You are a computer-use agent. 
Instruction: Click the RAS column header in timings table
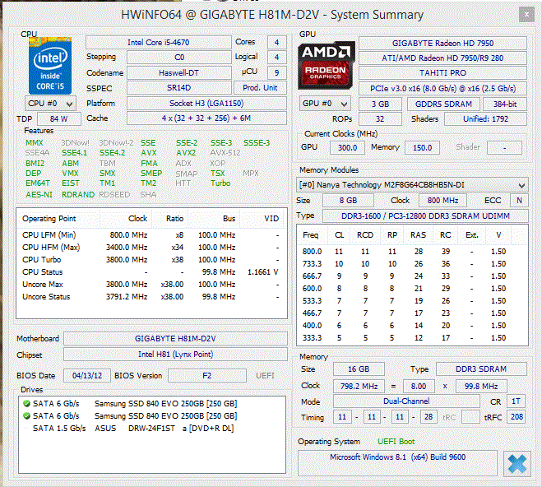tap(418, 235)
